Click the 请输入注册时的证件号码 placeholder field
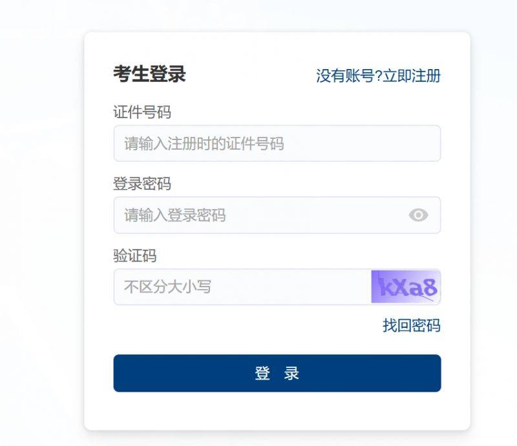 [204, 143]
